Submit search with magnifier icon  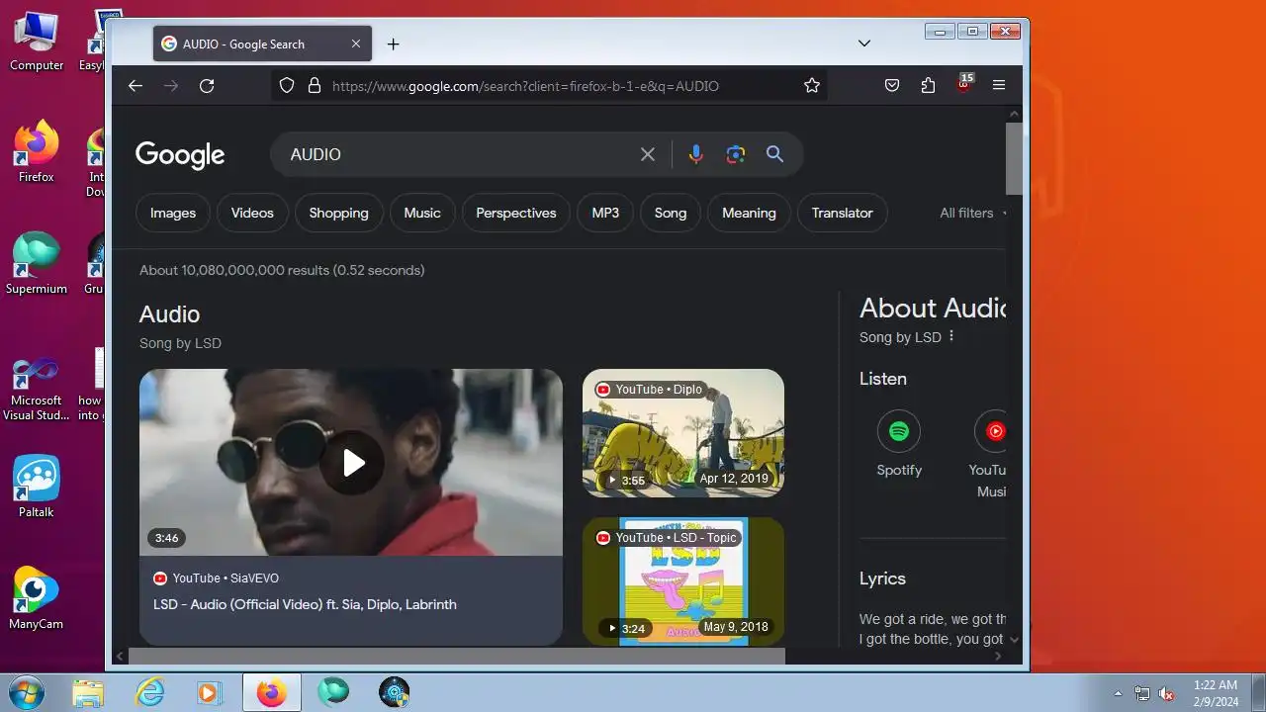point(774,154)
